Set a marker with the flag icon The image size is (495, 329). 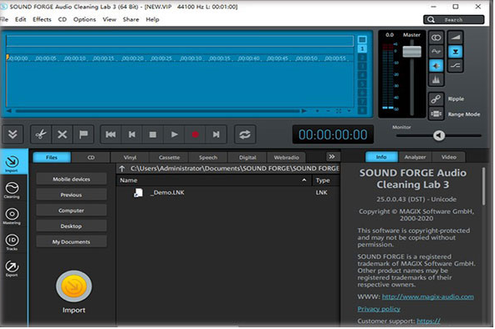coord(84,134)
